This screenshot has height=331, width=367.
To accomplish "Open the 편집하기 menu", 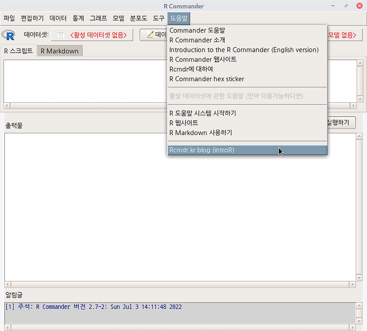I will pyautogui.click(x=32, y=18).
